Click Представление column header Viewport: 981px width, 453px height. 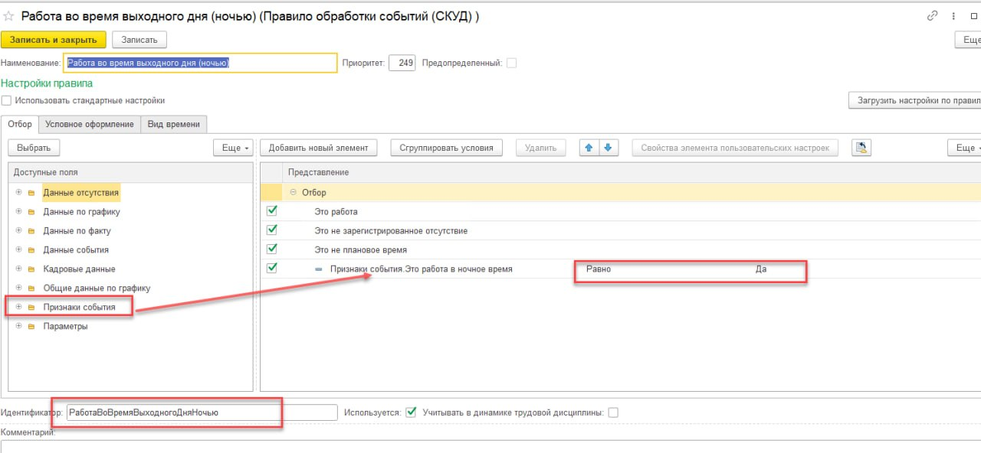318,173
